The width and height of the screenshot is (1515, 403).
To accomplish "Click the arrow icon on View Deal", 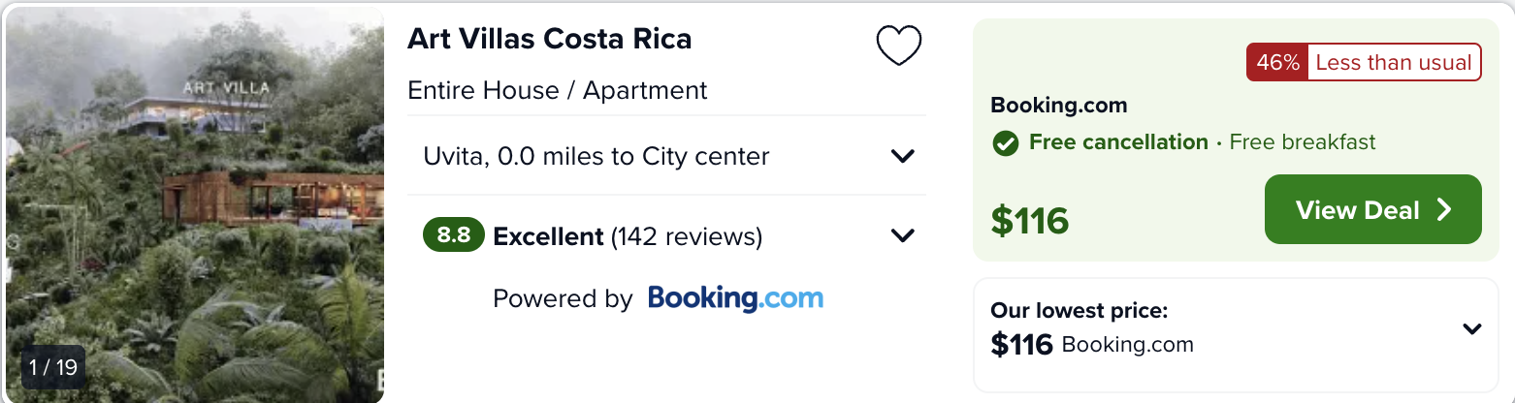I will click(x=1444, y=210).
